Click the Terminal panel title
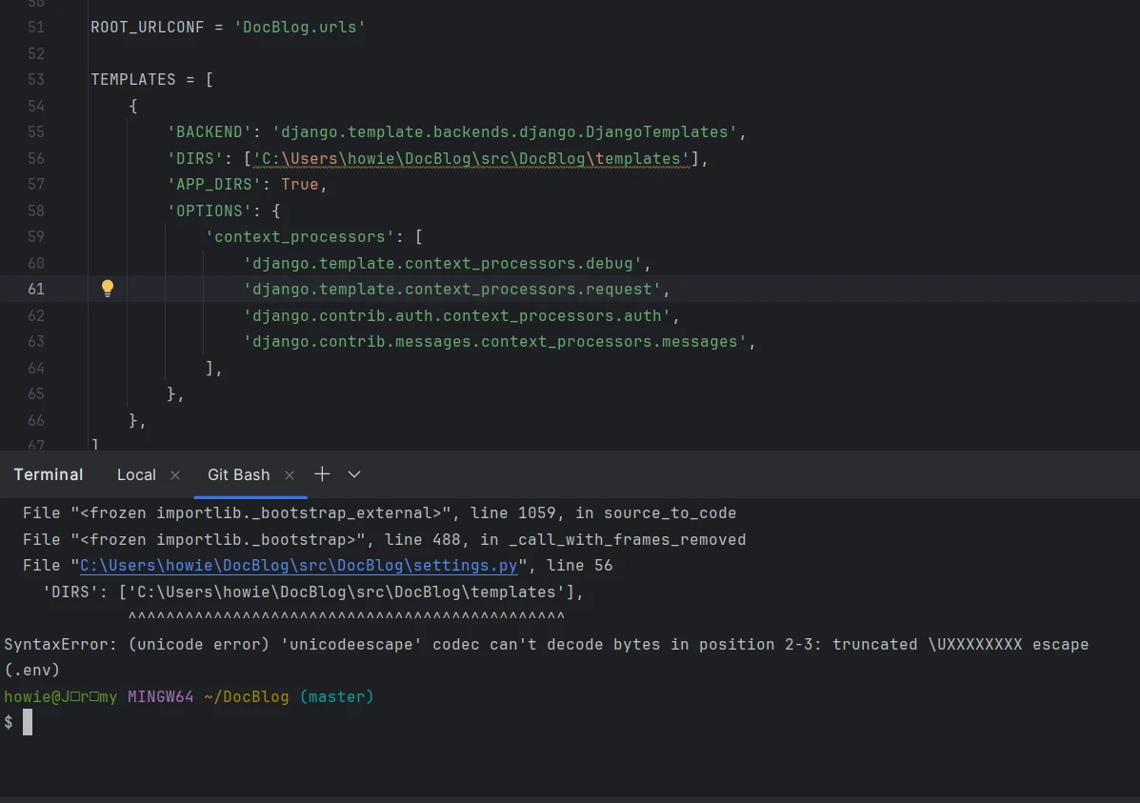Viewport: 1140px width, 803px height. [x=49, y=475]
